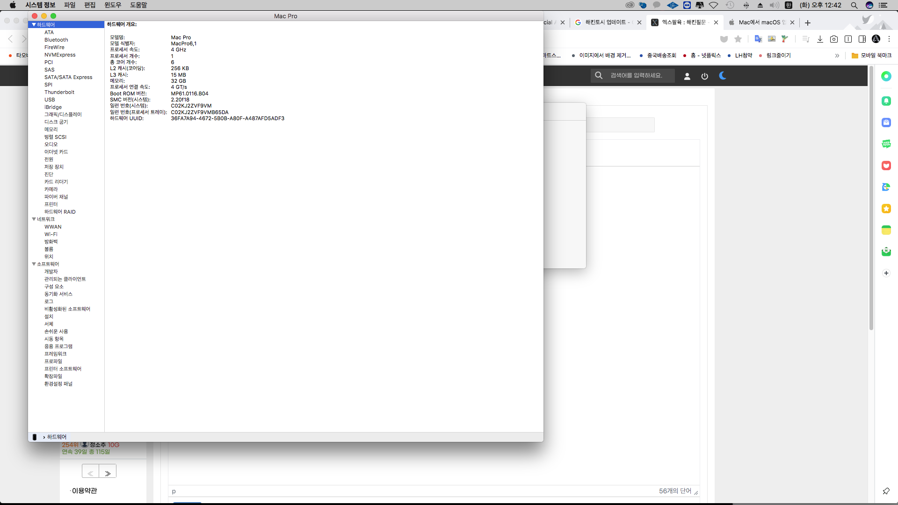The height and width of the screenshot is (505, 898).
Task: Click the shield icon in the address bar
Action: 724,39
